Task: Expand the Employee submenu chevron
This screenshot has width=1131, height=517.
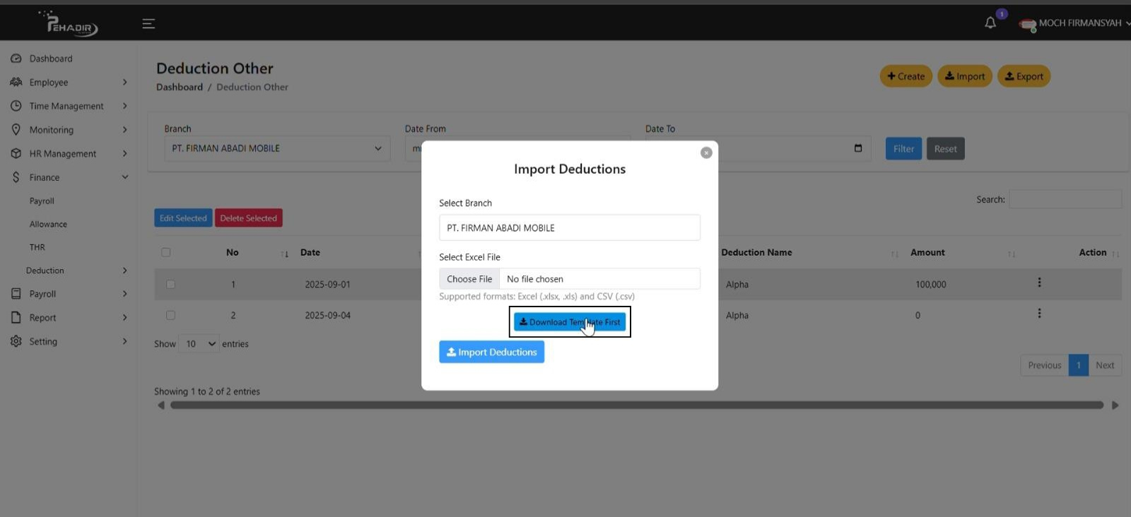Action: pyautogui.click(x=125, y=82)
